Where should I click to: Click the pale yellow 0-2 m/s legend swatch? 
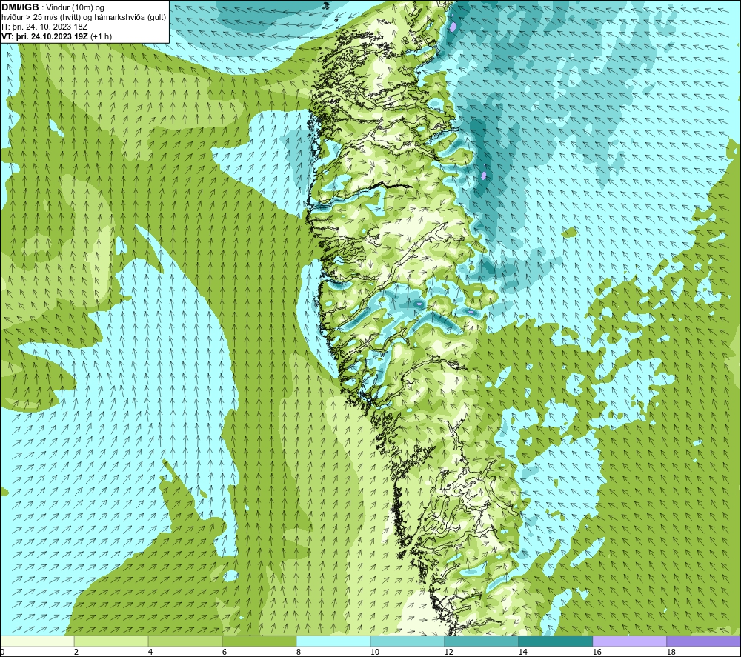pyautogui.click(x=37, y=641)
